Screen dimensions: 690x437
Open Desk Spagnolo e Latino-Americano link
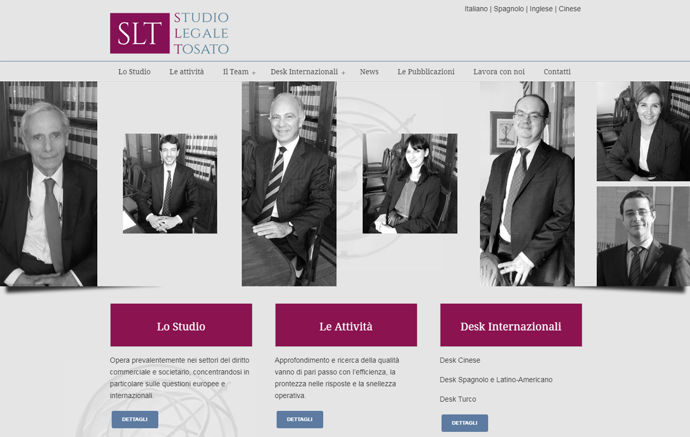pos(496,380)
